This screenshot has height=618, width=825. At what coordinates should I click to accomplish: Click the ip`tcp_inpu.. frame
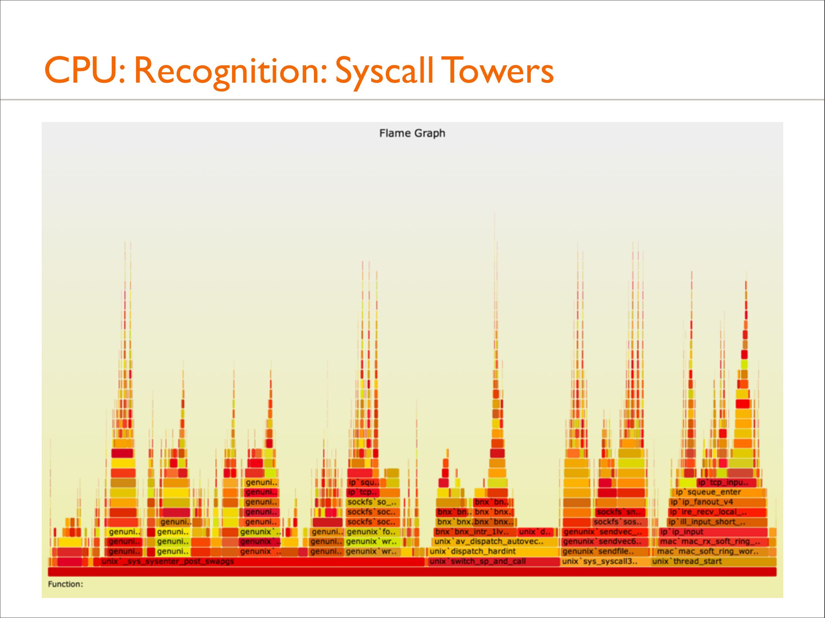[x=726, y=482]
